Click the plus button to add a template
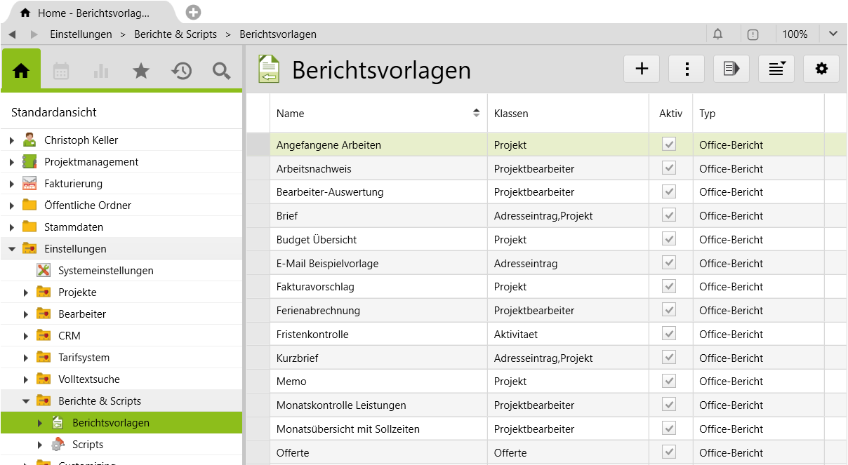Screen dimensions: 848x465 coord(641,69)
